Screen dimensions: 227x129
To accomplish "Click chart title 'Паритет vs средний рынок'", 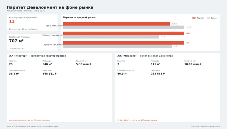I will (x=79, y=17).
